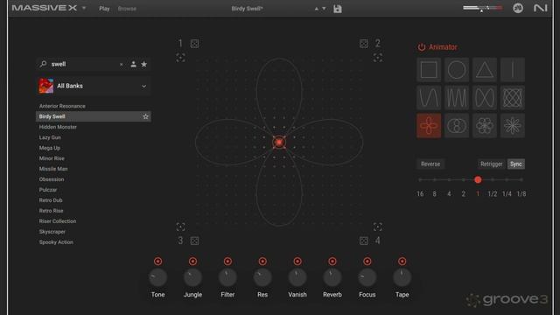Toggle the Reverse button

(430, 164)
